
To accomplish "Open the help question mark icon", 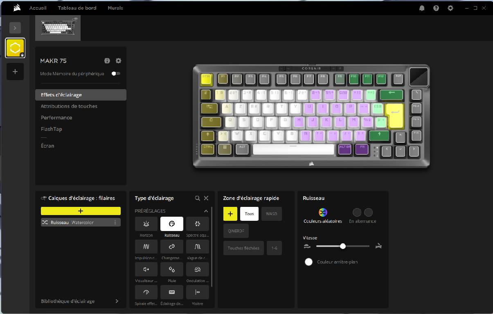I will [x=436, y=8].
